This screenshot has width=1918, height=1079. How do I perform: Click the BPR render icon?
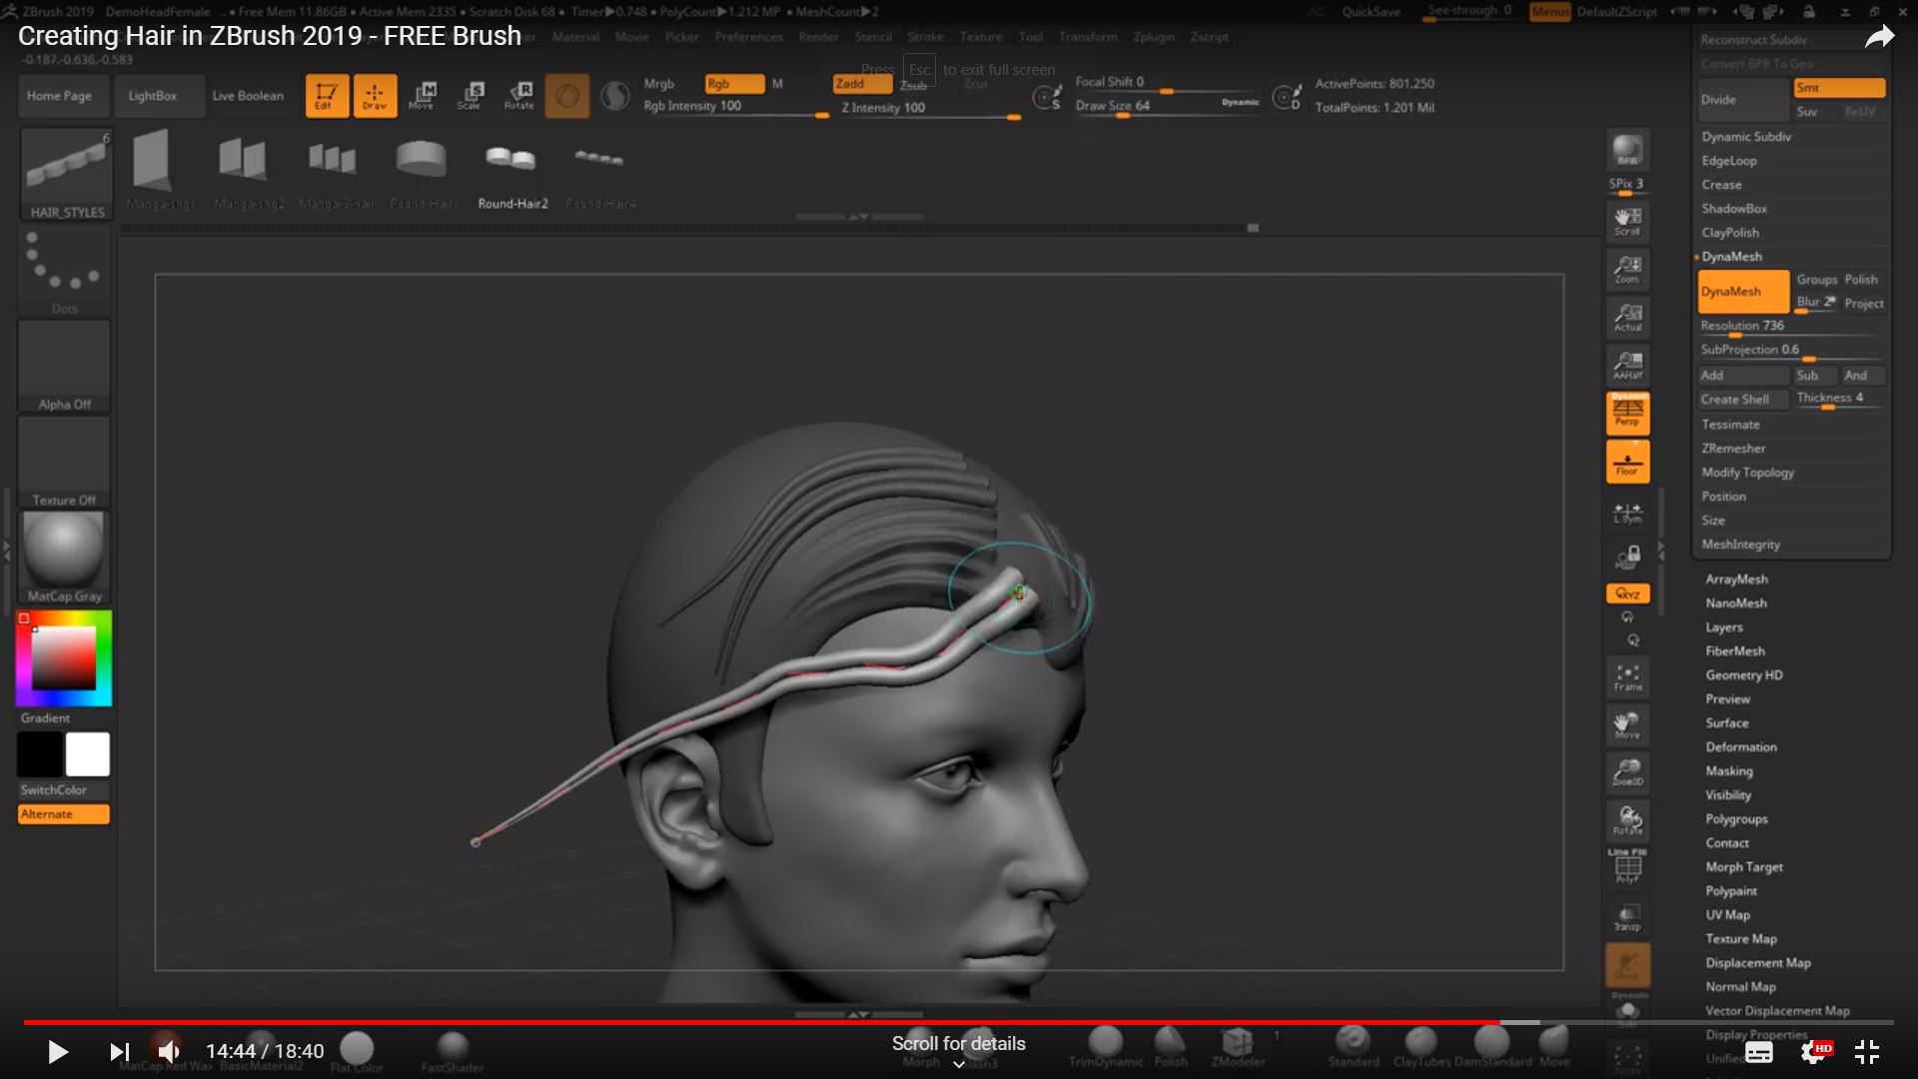point(1627,151)
